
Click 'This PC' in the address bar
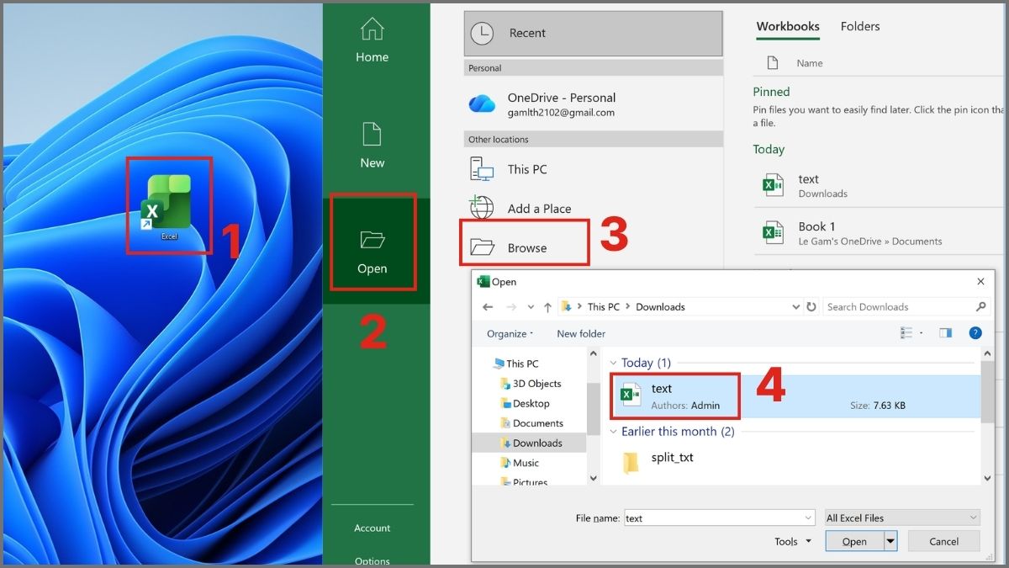tap(603, 307)
